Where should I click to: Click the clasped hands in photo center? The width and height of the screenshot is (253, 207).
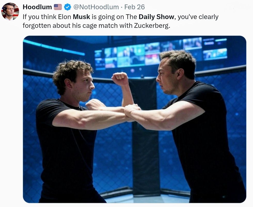(x=132, y=111)
